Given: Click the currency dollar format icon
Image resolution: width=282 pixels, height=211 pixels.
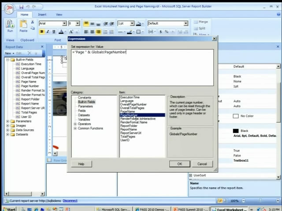Looking at the screenshot, I should click(x=160, y=32).
